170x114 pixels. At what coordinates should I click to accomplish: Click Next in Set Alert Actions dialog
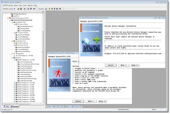click(91, 101)
